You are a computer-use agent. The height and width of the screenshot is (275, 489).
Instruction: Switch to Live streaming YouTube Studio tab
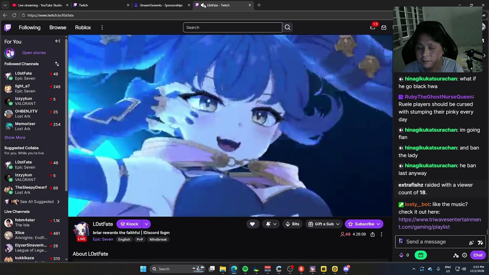[40, 5]
